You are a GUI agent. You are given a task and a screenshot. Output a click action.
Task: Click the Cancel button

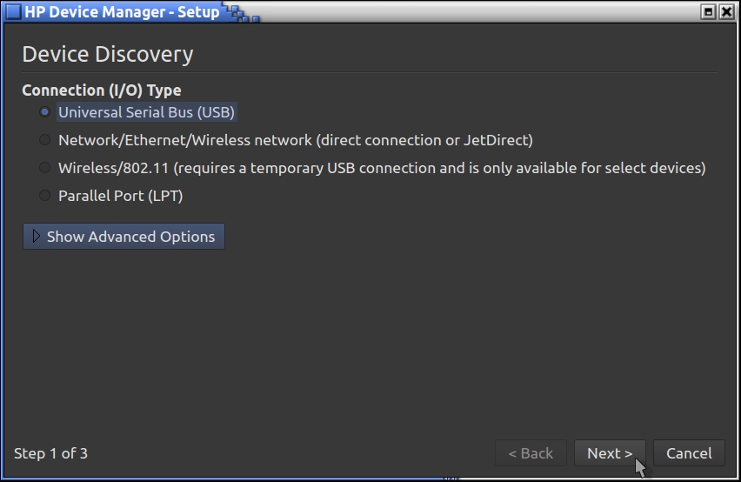tap(689, 453)
